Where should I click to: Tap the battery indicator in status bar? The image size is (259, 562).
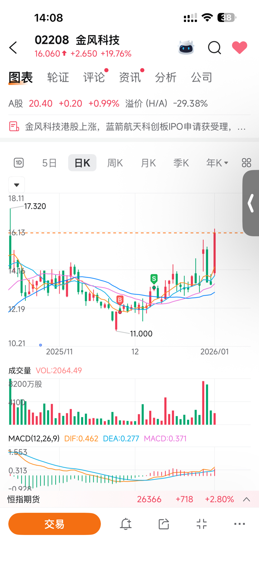pos(227,18)
